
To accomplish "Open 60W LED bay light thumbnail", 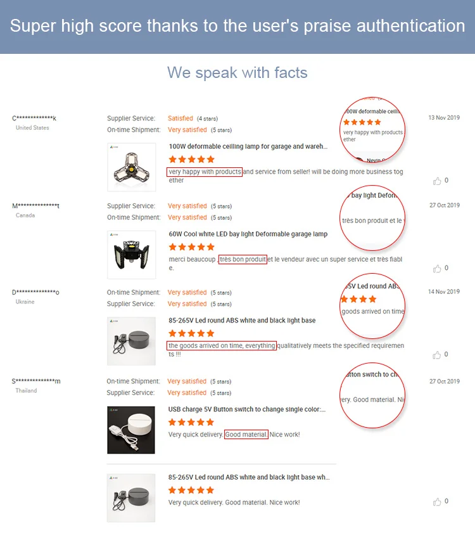I will pyautogui.click(x=131, y=255).
